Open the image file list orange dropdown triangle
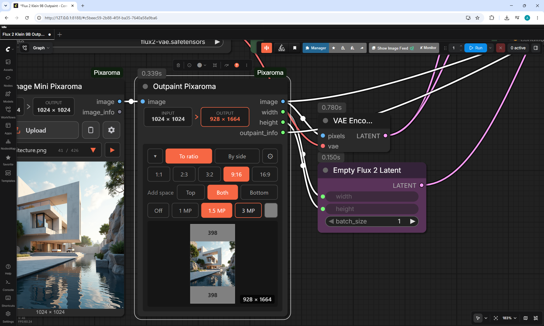This screenshot has width=544, height=326. (x=93, y=150)
